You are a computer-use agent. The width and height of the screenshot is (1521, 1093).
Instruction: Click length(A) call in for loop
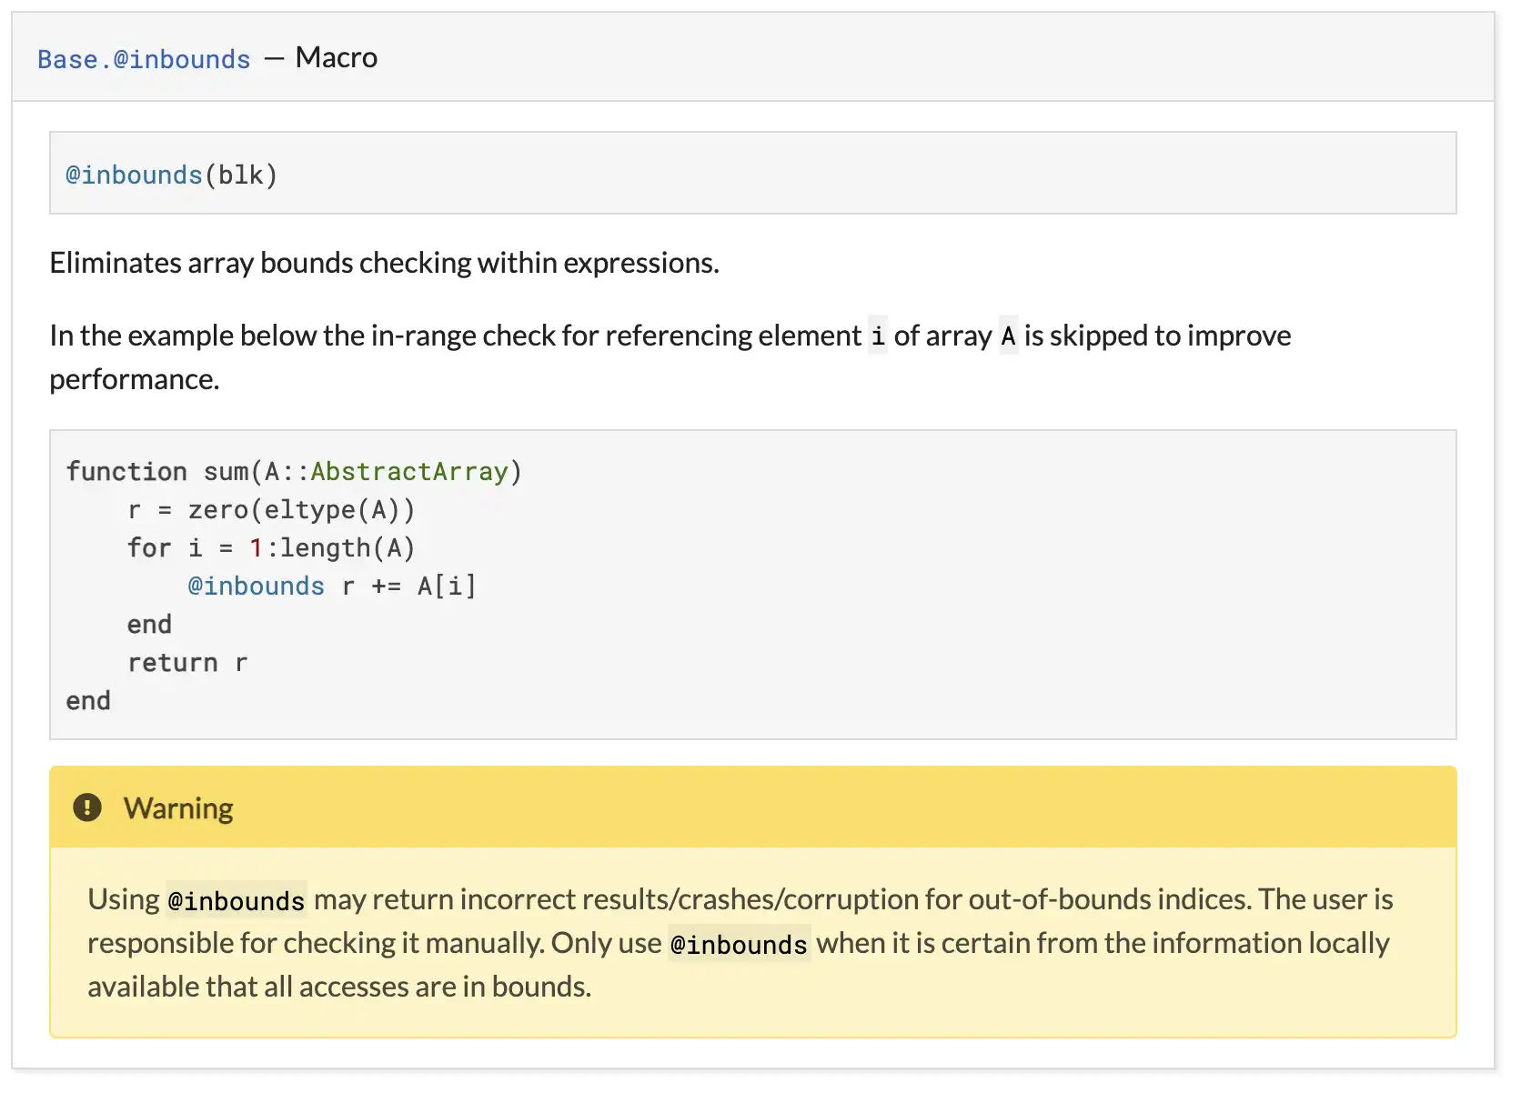348,547
